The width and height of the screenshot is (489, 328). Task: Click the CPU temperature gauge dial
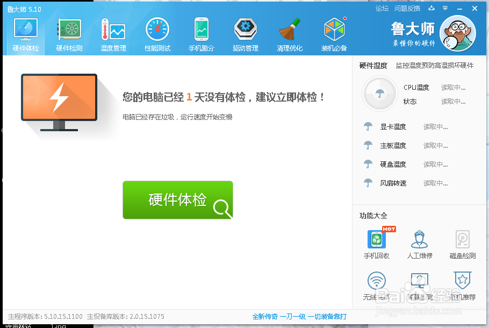point(379,94)
